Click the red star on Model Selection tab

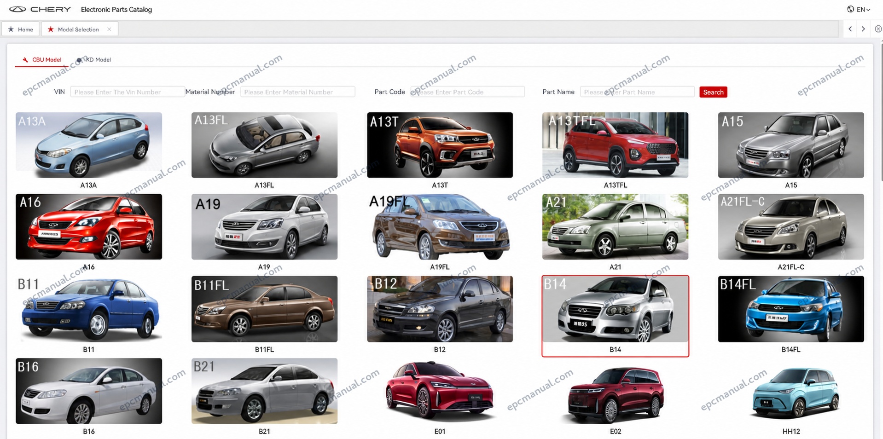[51, 29]
